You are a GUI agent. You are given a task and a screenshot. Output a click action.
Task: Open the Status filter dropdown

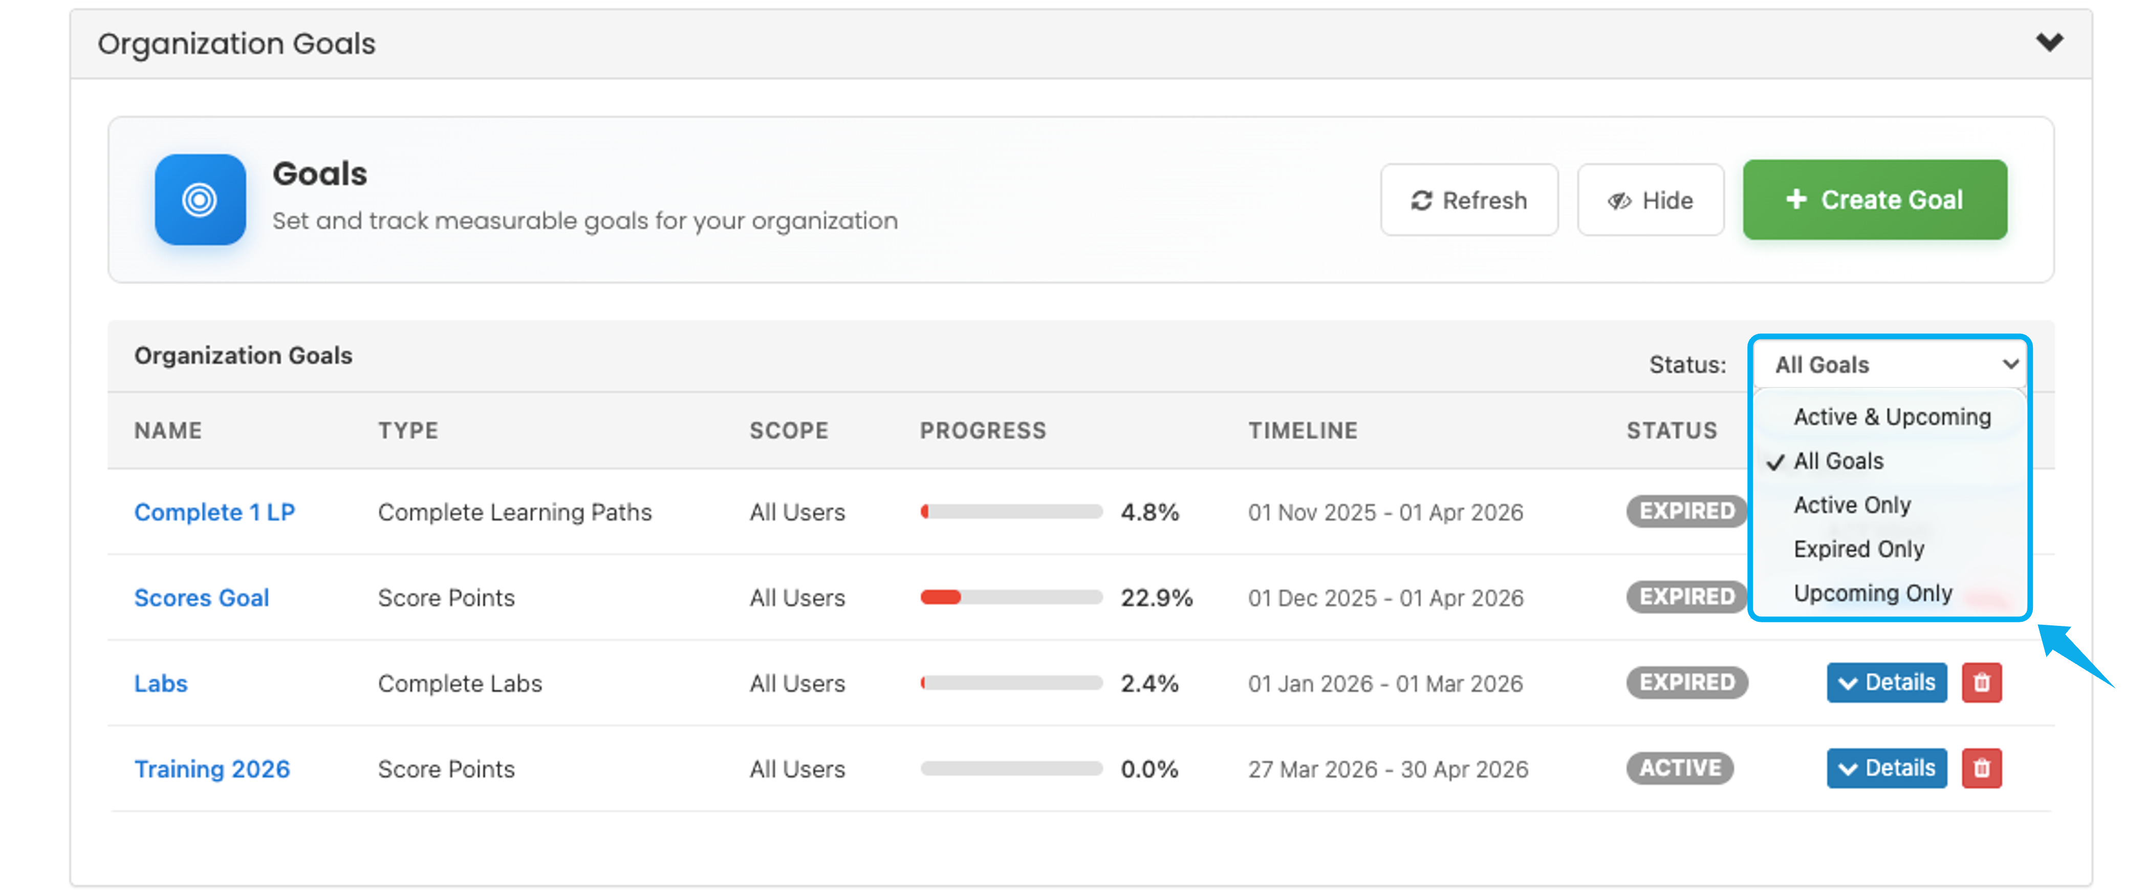1891,365
